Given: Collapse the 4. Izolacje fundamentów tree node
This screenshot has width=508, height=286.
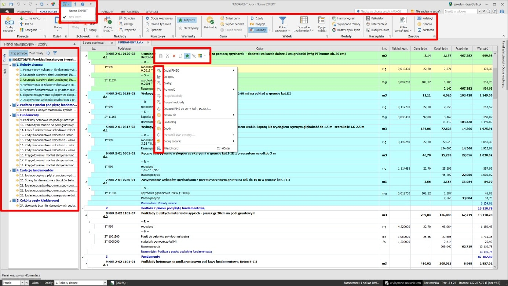Looking at the screenshot, I should coord(10,170).
